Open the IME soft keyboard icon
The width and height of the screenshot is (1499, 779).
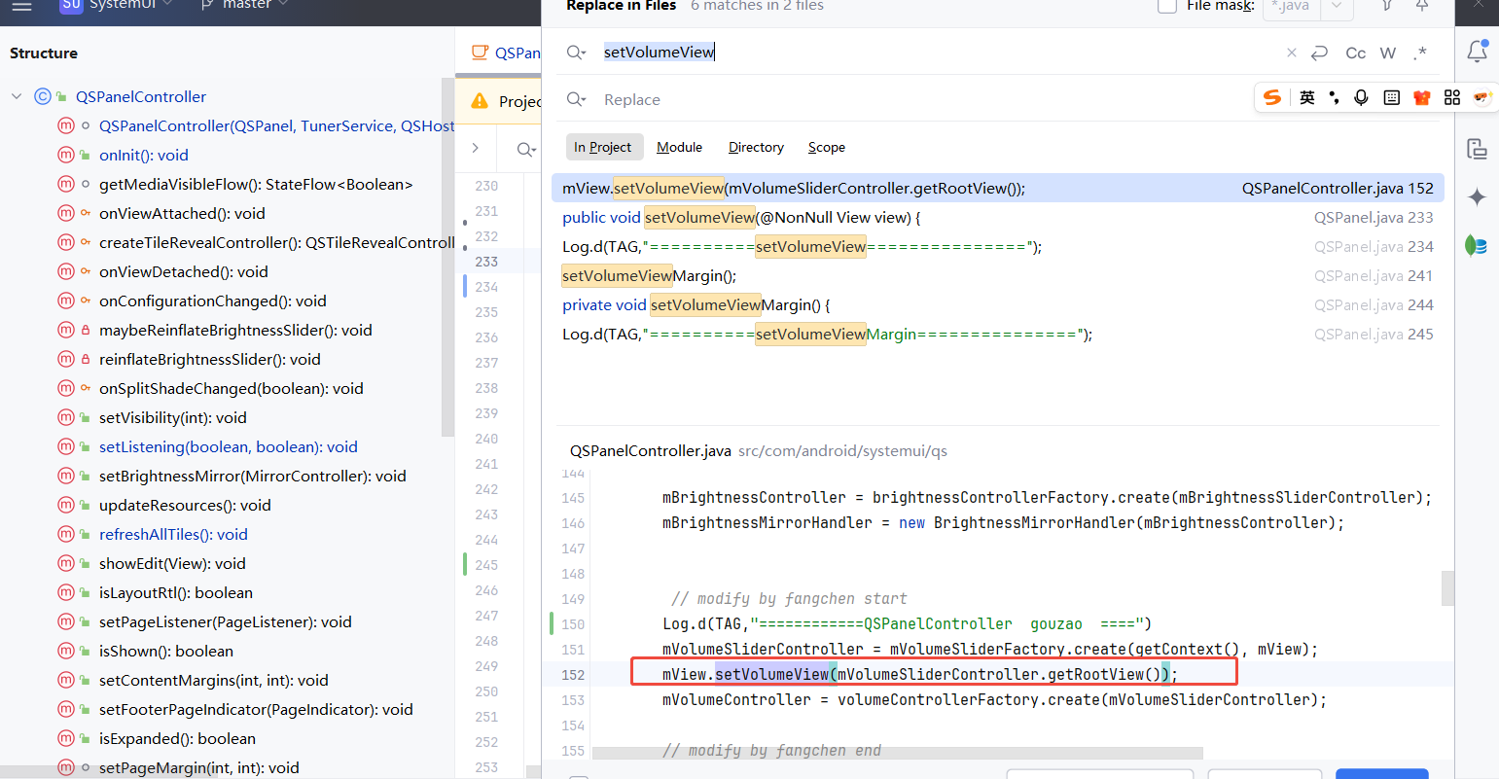tap(1392, 97)
